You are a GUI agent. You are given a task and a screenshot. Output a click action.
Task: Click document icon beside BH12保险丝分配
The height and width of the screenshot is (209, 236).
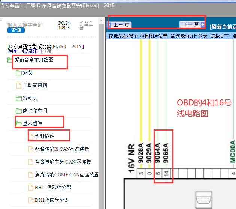coord(31,188)
